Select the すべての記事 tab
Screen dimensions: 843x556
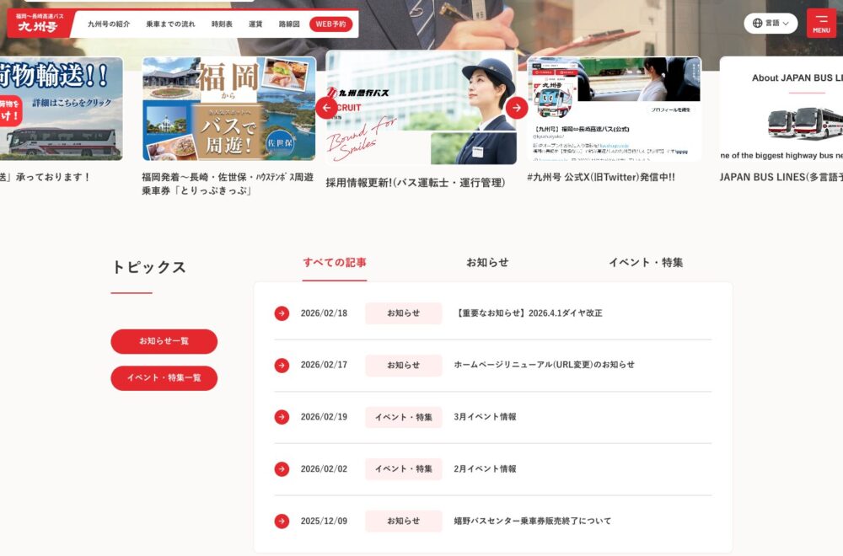click(335, 262)
